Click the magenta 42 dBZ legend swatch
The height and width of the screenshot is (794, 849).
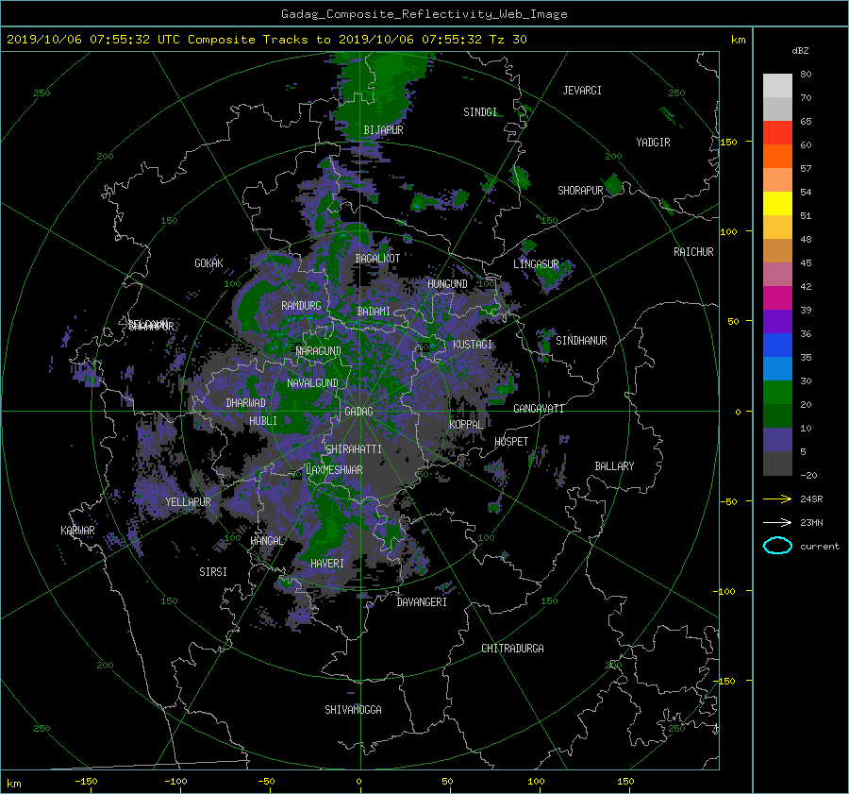pyautogui.click(x=777, y=298)
